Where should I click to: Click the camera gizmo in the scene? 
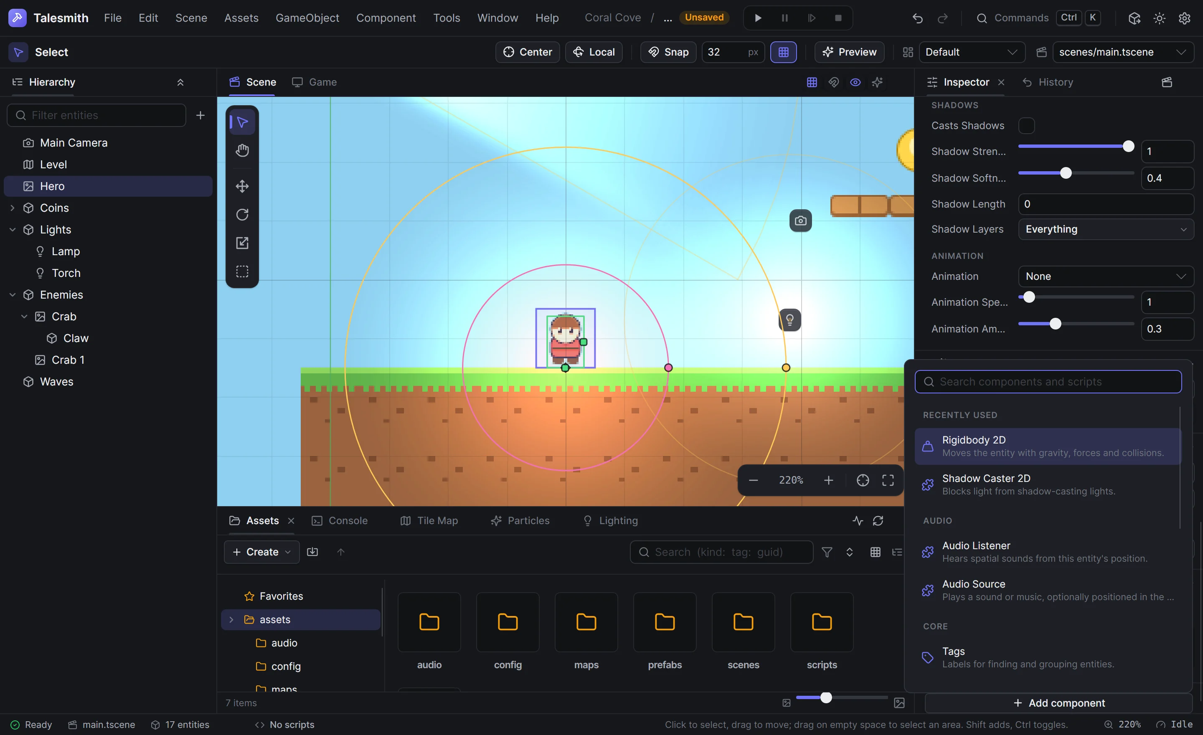point(800,220)
